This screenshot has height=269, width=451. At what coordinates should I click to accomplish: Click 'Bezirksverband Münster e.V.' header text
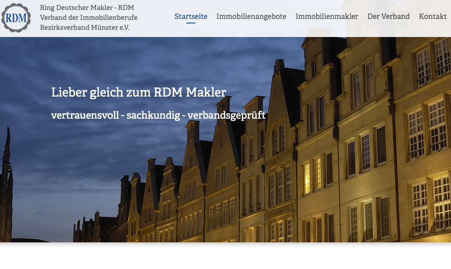click(85, 28)
